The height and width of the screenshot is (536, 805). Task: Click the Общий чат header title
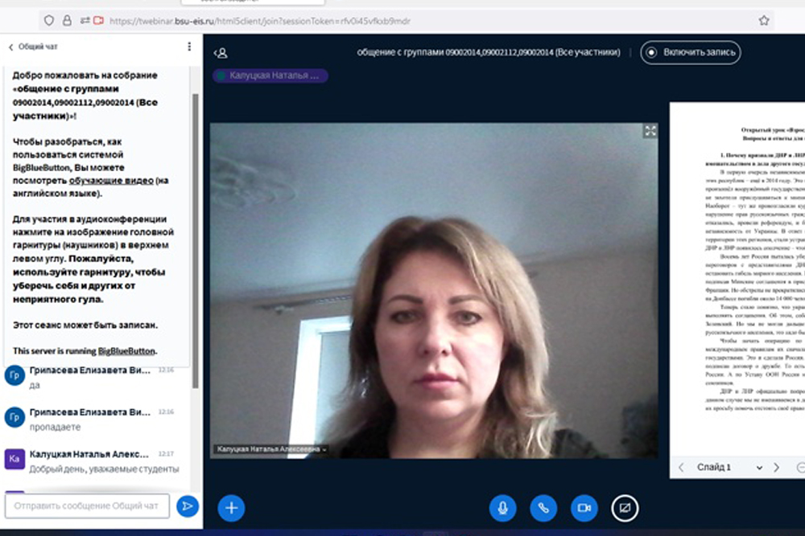(38, 47)
